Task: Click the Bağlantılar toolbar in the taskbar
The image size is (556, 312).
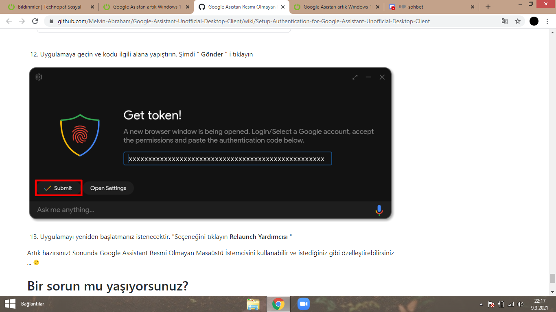Action: click(33, 304)
